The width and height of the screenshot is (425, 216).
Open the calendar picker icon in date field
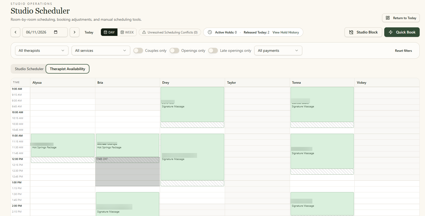(56, 32)
